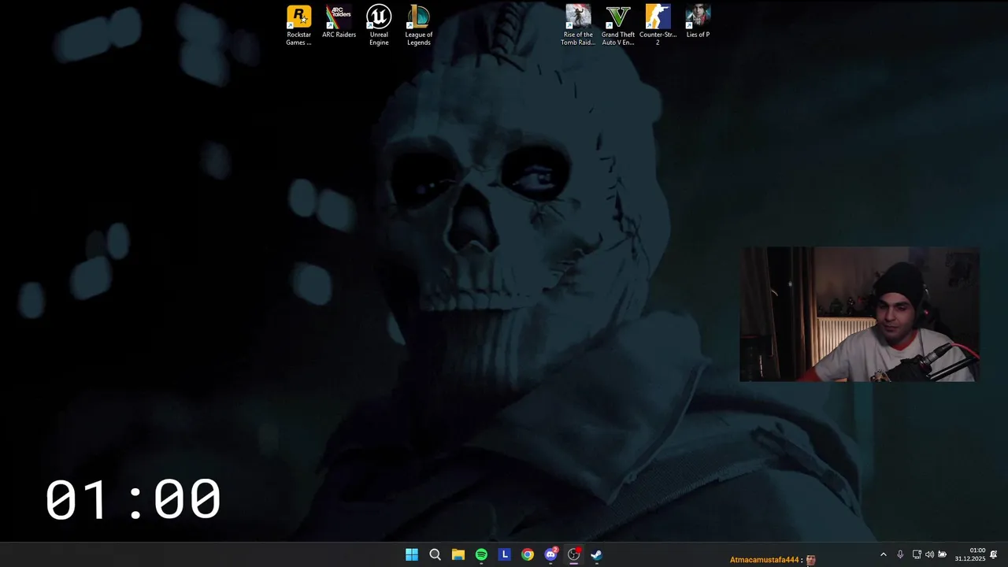
Task: Open taskbar Search
Action: (x=435, y=554)
